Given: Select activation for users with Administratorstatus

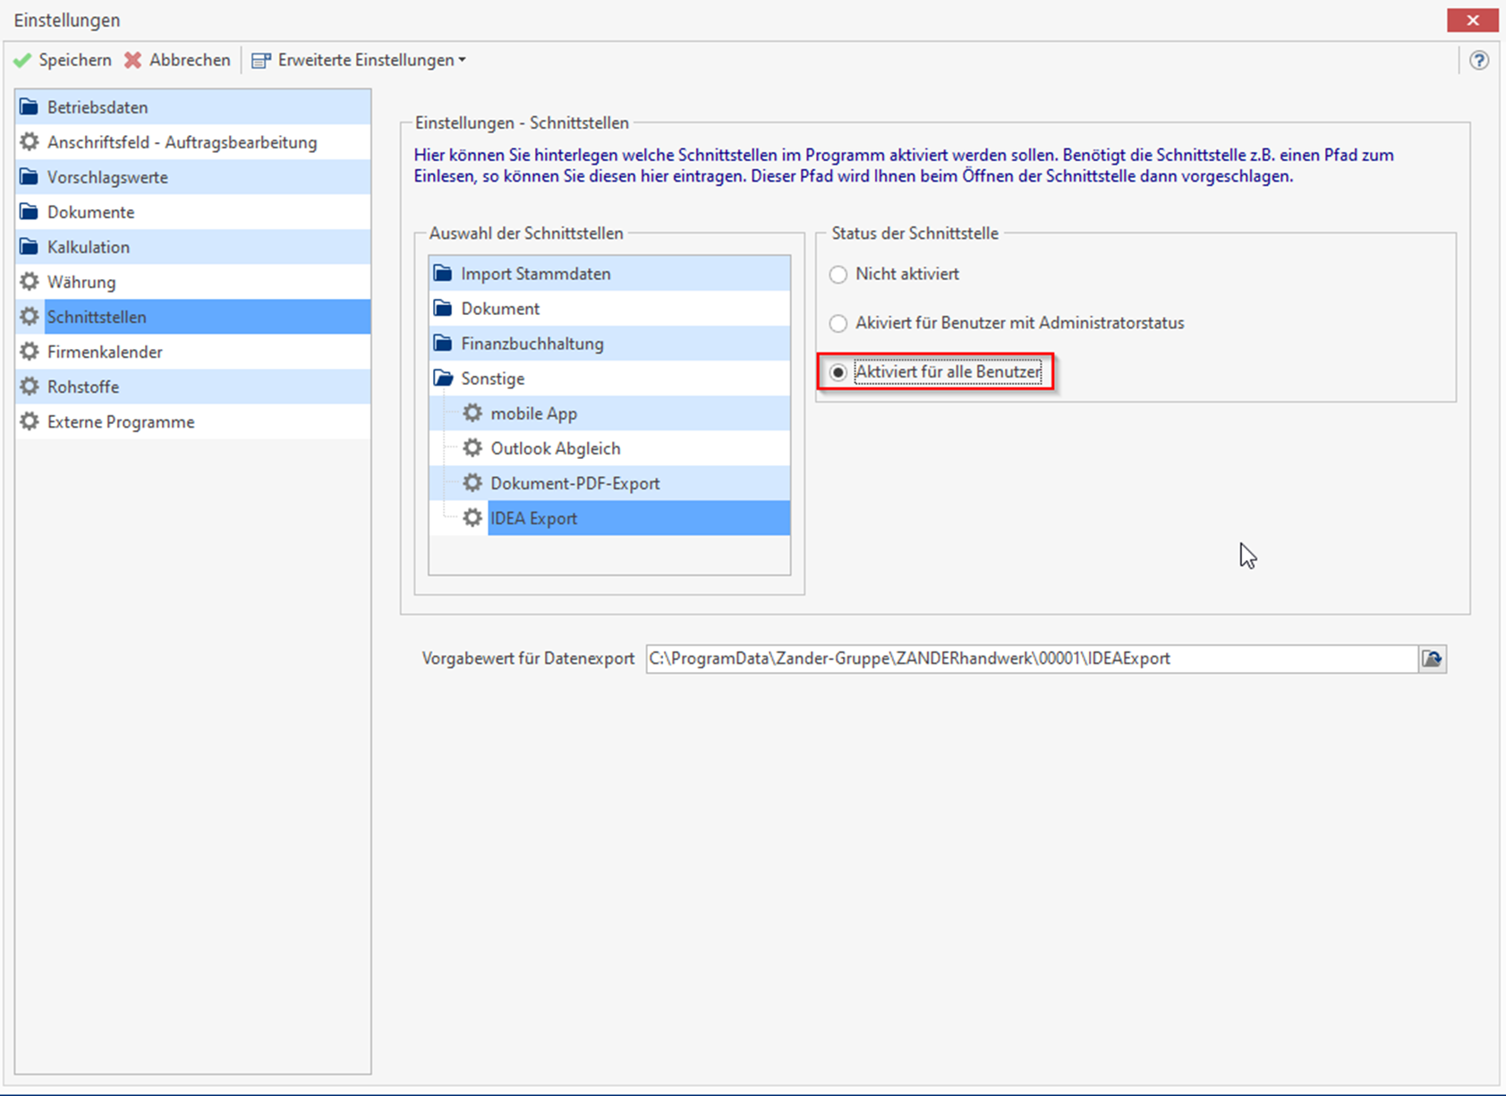Looking at the screenshot, I should (838, 323).
